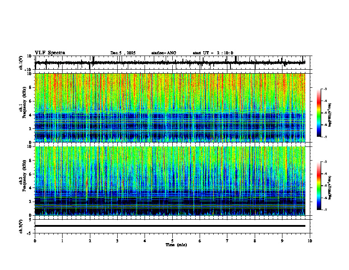
Task: Click the log(PSD) label beside ch.2 color bar
Action: [x=330, y=187]
